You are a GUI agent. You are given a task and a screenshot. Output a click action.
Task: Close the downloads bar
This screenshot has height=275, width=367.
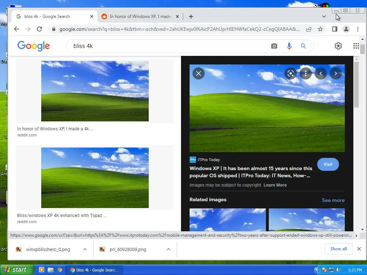tap(359, 249)
